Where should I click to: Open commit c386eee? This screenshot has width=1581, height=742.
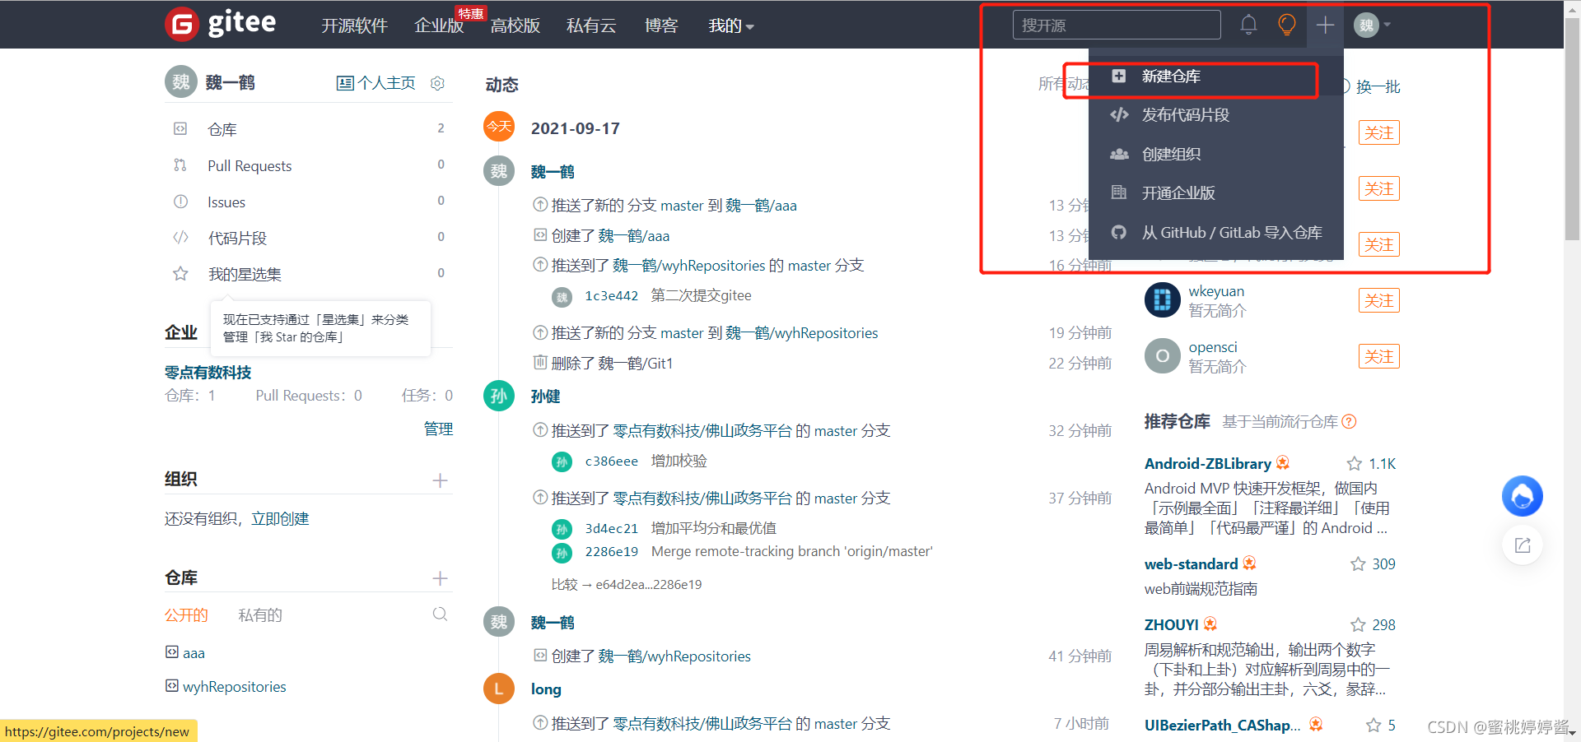pos(611,461)
